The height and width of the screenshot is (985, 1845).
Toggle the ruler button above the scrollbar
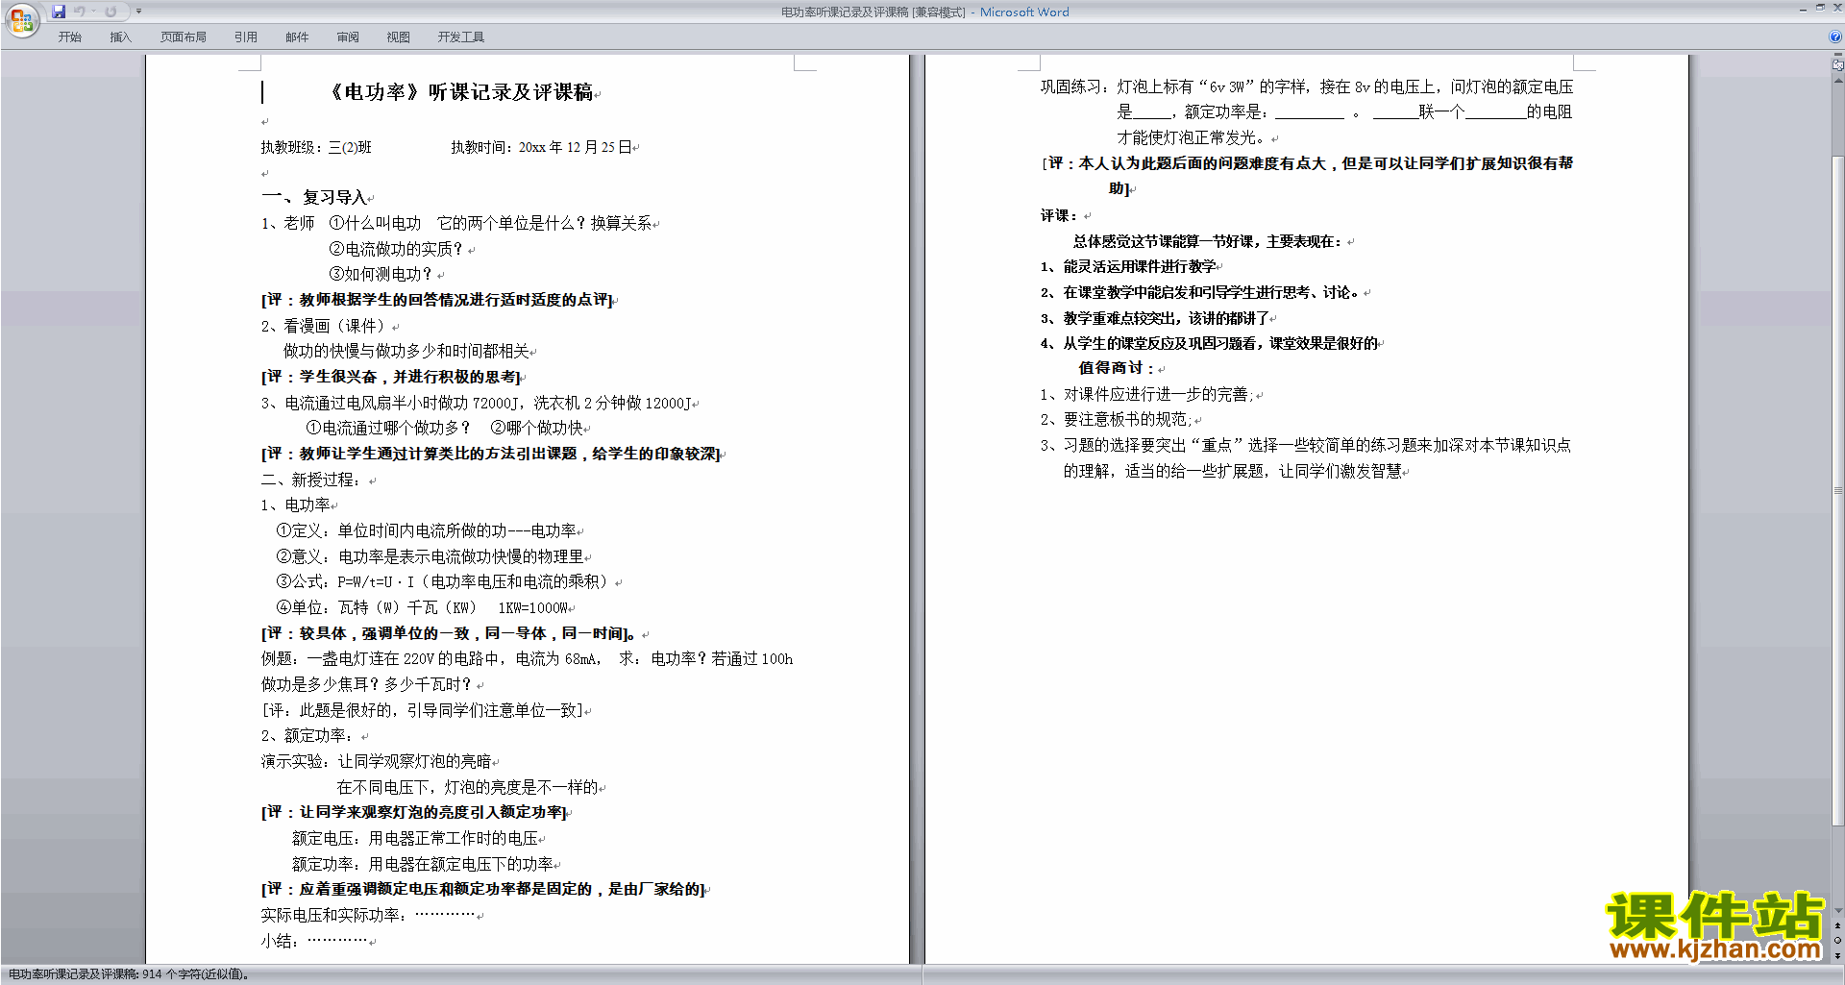click(1837, 66)
